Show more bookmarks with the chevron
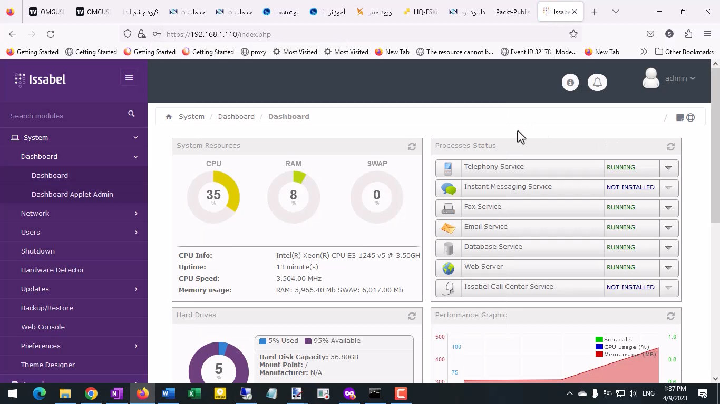 click(644, 52)
